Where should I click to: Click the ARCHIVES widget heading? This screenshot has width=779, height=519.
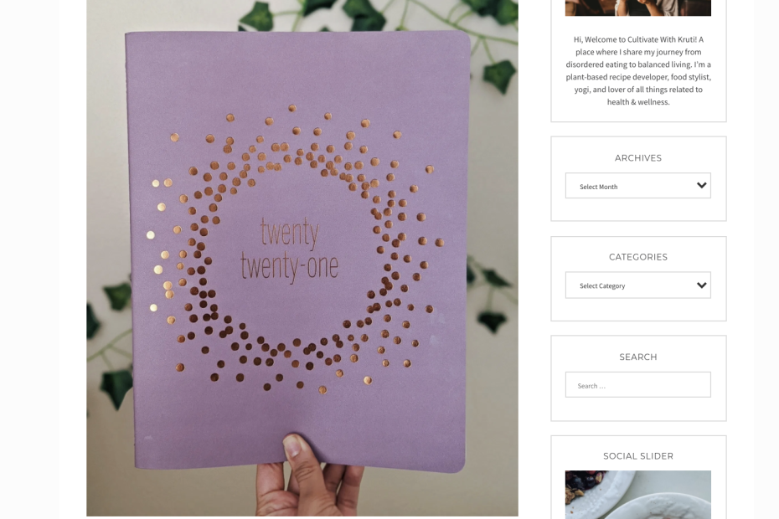(x=638, y=158)
